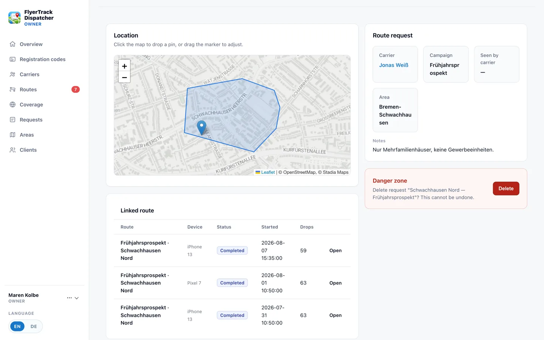
Task: Switch language to DE
Action: (34, 326)
